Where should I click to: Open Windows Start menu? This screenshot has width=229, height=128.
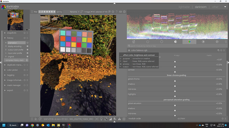click(4, 125)
